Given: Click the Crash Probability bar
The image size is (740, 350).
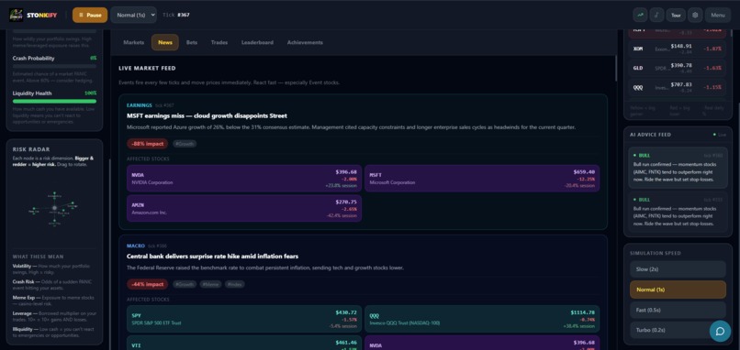Looking at the screenshot, I should click(54, 66).
